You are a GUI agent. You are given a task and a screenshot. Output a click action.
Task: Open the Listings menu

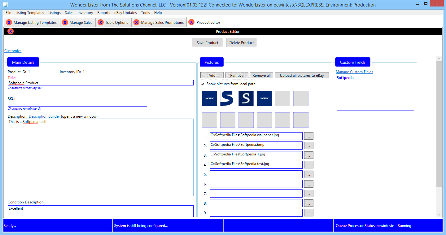pos(55,13)
